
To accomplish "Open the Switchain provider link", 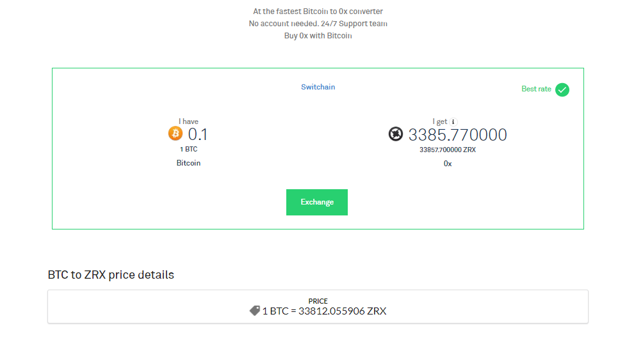I will click(x=318, y=87).
